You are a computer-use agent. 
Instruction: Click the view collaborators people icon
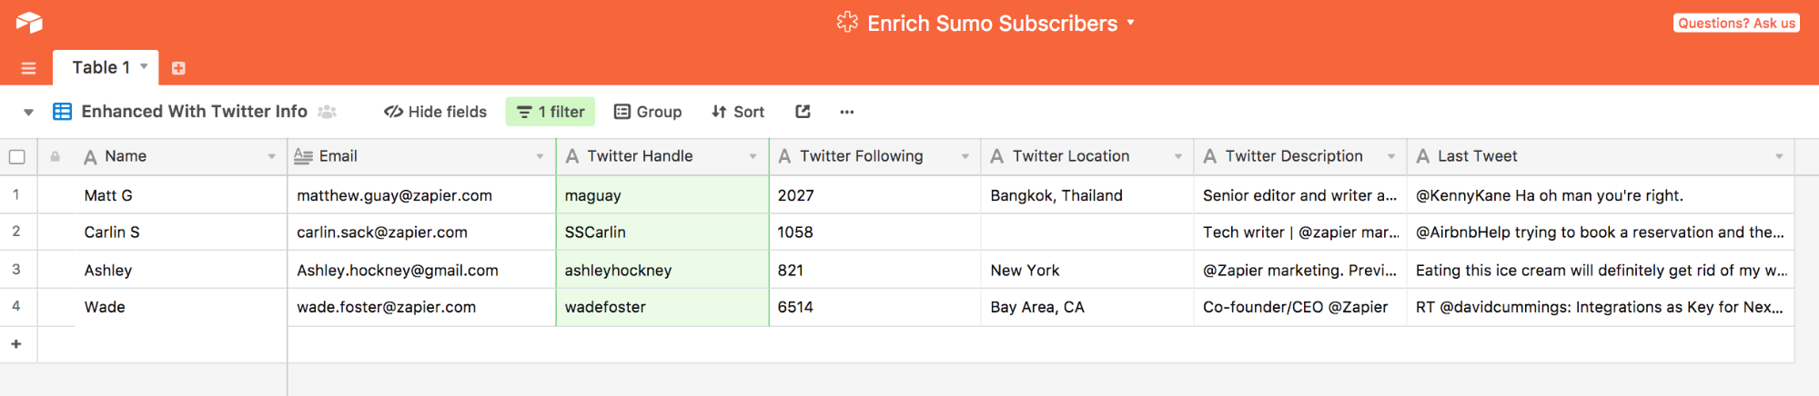click(328, 112)
